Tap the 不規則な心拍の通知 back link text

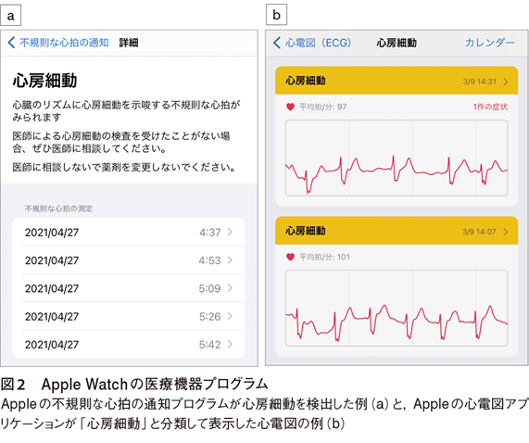point(64,43)
